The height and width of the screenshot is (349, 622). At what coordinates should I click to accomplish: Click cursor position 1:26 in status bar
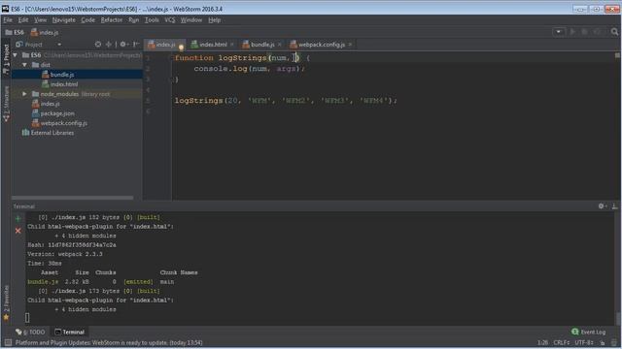click(542, 342)
